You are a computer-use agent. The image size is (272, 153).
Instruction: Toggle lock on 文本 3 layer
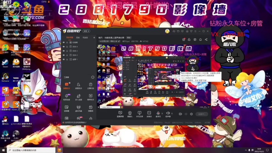(67, 51)
